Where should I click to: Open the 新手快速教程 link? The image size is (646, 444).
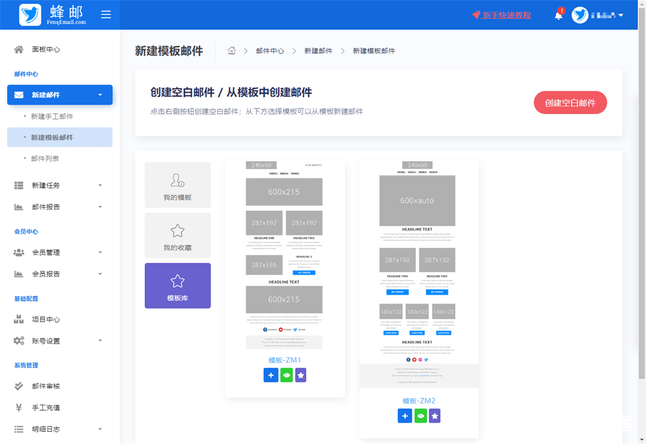506,15
